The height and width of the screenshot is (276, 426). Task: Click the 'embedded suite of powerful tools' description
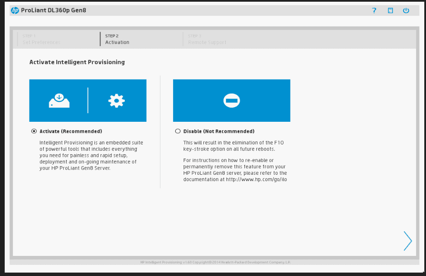pyautogui.click(x=91, y=155)
